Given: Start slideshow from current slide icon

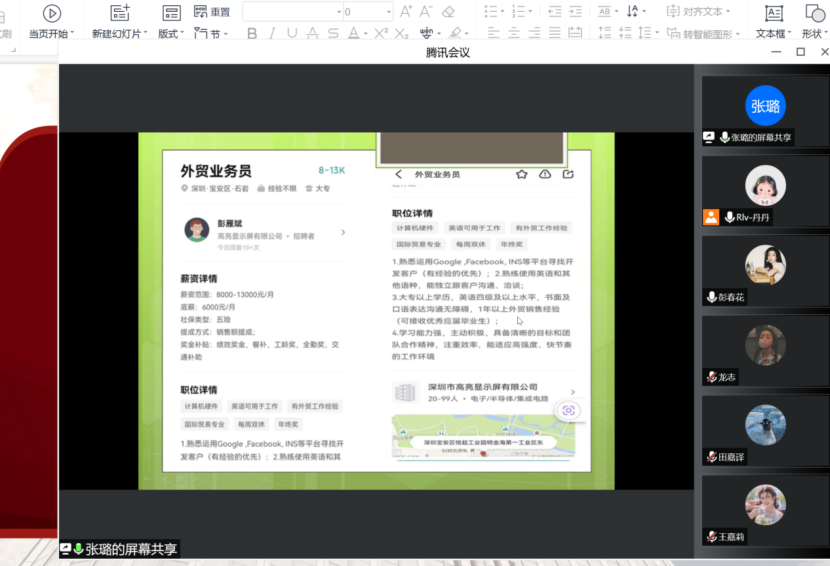Looking at the screenshot, I should 52,12.
